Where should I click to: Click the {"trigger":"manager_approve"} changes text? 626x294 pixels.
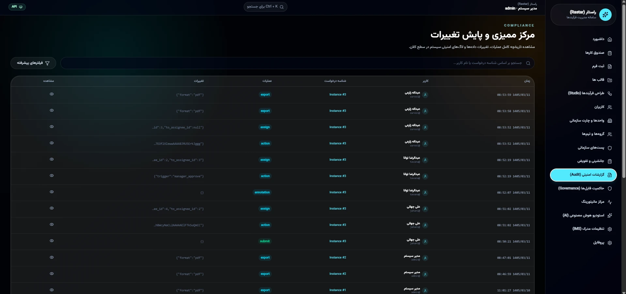(x=179, y=176)
